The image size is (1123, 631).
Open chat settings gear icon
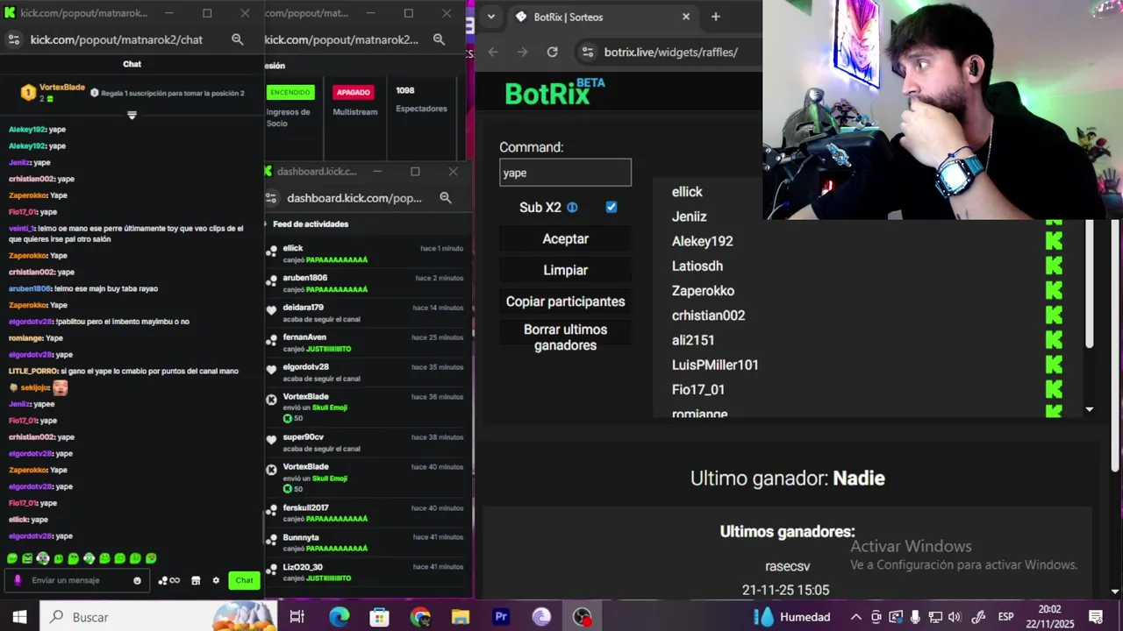[216, 580]
